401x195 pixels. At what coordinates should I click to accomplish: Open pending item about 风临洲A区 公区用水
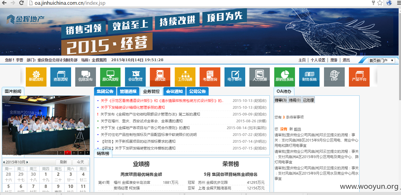[x=316, y=173]
